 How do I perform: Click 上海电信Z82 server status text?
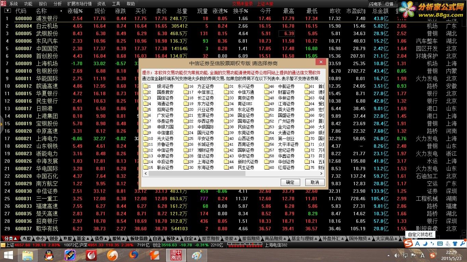276,245
